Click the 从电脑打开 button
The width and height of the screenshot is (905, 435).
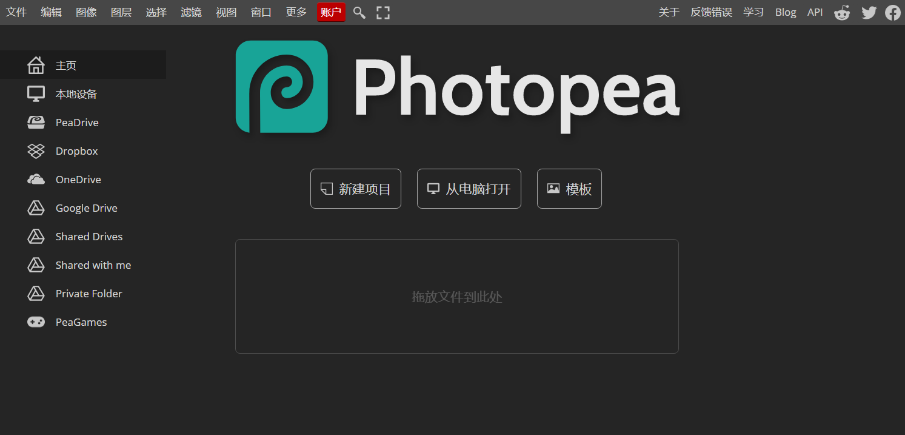pyautogui.click(x=469, y=189)
